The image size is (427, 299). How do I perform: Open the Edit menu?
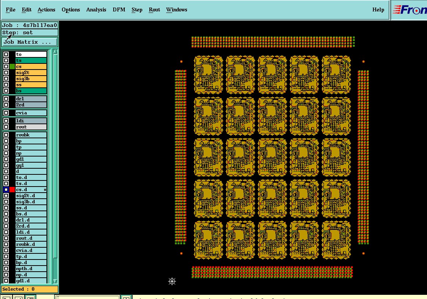click(26, 10)
